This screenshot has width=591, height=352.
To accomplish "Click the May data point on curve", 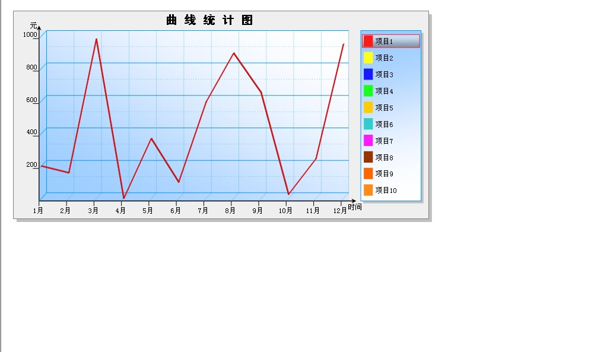I will [151, 139].
